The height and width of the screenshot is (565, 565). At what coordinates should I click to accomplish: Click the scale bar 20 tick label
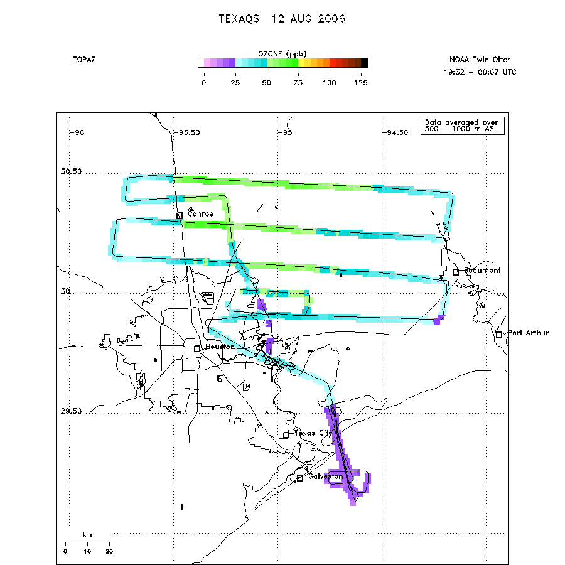tap(109, 551)
